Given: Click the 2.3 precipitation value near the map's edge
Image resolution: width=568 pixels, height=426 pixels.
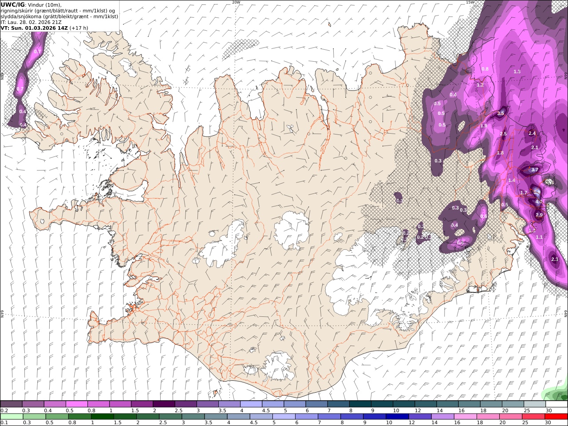Looking at the screenshot, I should coord(554,259).
